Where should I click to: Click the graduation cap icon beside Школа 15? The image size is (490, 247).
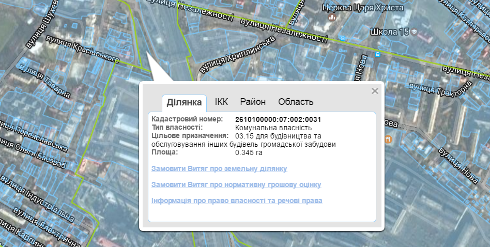[x=414, y=32]
